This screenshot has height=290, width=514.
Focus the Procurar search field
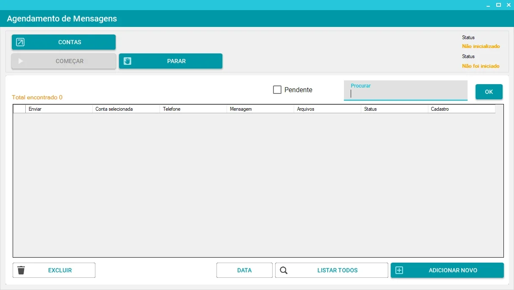point(406,90)
